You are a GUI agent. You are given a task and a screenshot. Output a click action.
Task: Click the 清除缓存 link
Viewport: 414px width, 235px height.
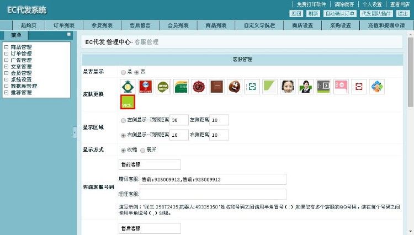[x=344, y=4]
